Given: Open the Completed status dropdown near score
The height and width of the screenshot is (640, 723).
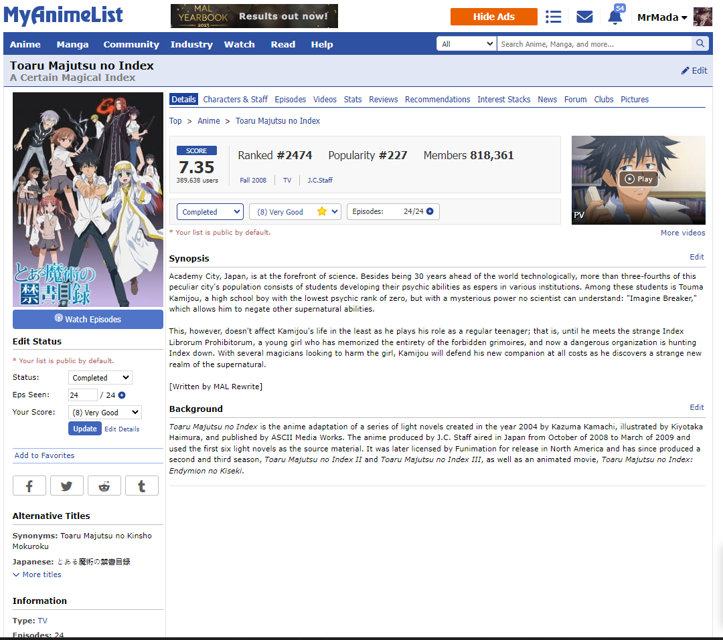Looking at the screenshot, I should tap(210, 212).
